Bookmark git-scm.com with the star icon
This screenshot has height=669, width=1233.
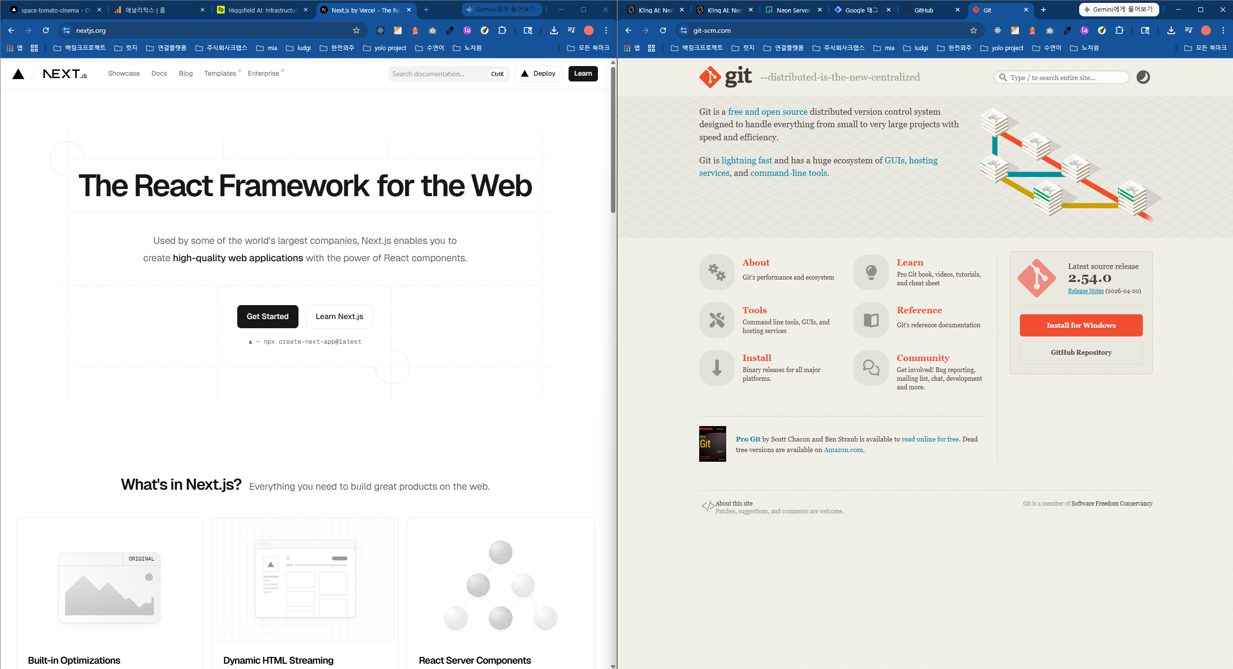pyautogui.click(x=974, y=30)
